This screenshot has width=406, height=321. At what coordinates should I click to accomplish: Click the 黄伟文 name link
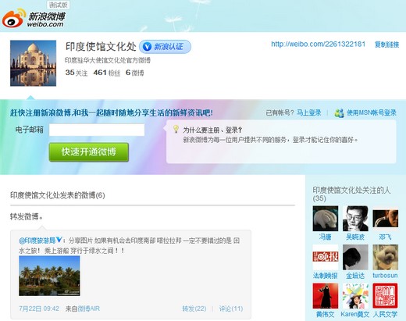click(326, 314)
